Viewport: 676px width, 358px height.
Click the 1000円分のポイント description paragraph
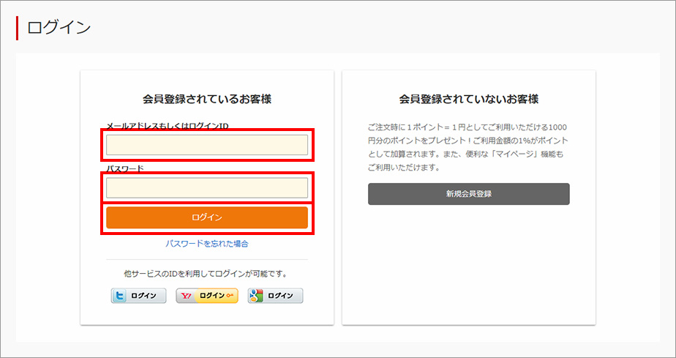pos(469,147)
